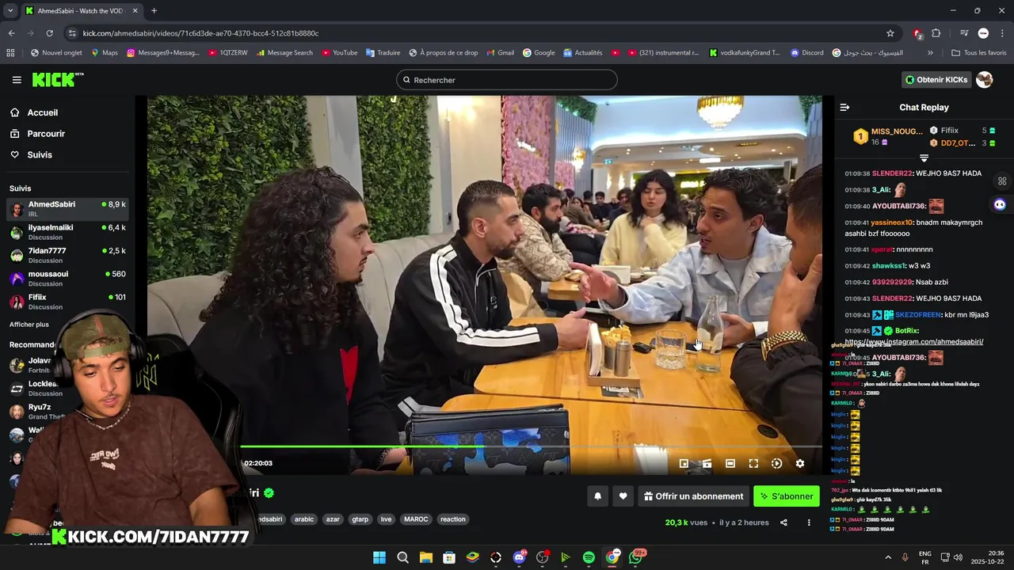Toggle mini player mode in video controls
Viewport: 1014px width, 570px height.
684,464
